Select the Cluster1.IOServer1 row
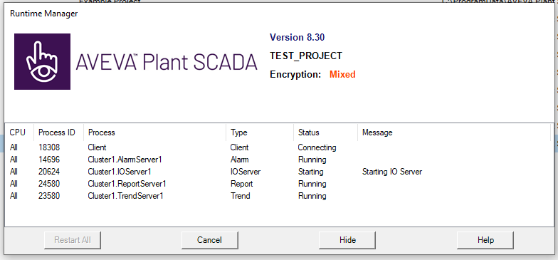The width and height of the screenshot is (558, 260). click(278, 172)
